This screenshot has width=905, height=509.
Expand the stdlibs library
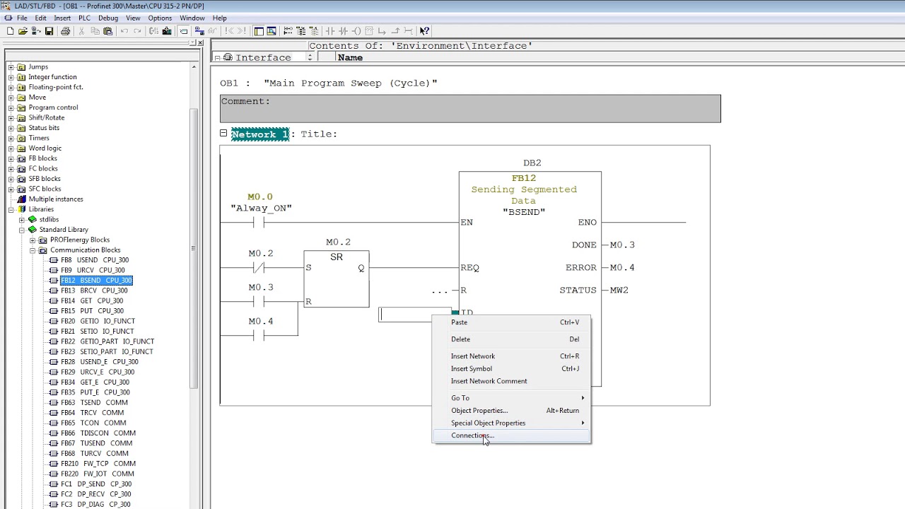click(x=21, y=220)
